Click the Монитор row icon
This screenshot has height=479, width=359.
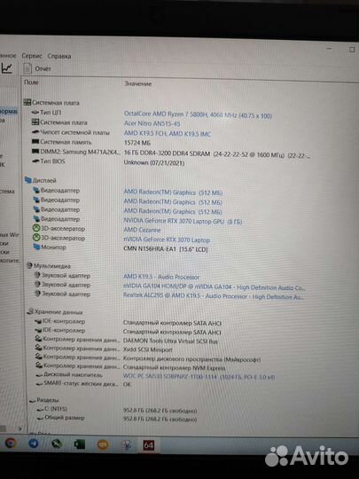36,247
